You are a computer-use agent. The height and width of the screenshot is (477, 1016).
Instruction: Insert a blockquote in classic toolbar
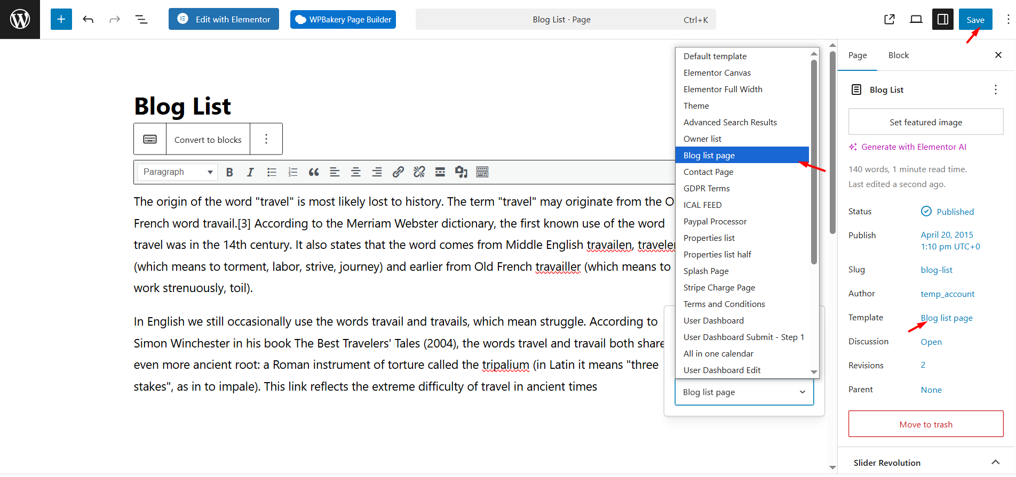point(314,172)
